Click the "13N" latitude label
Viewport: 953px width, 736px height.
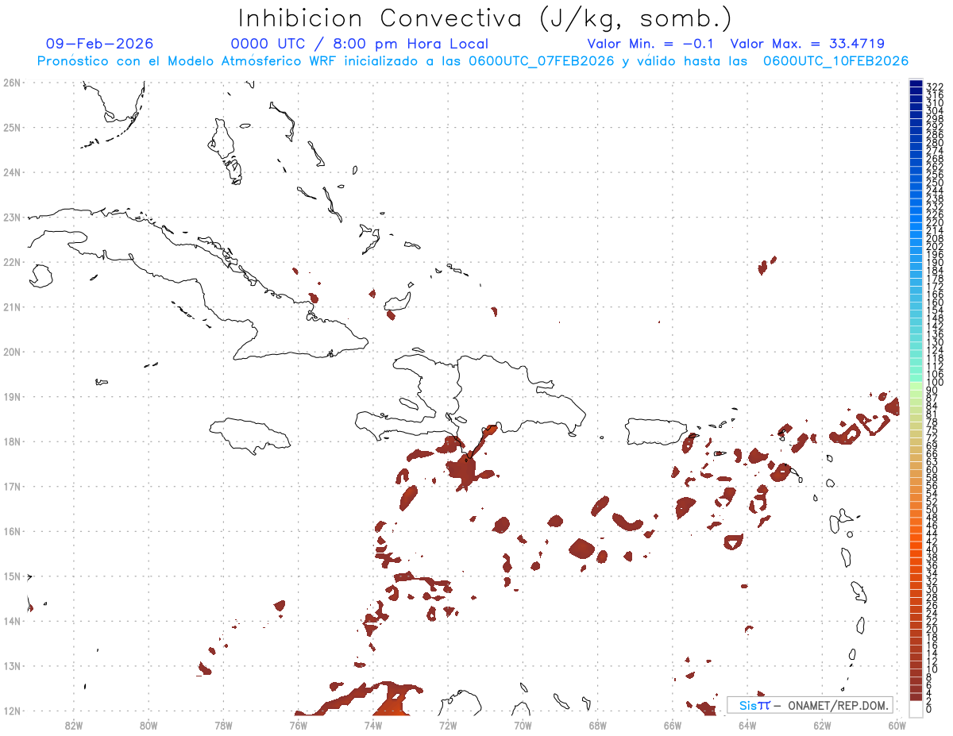tap(12, 665)
